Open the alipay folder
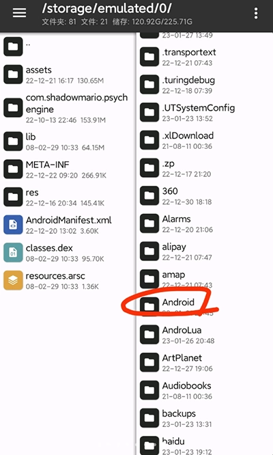Viewport: 273px width, 455px height. pyautogui.click(x=204, y=251)
